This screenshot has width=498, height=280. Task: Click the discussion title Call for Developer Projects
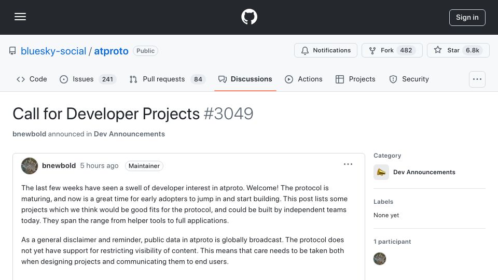[106, 114]
